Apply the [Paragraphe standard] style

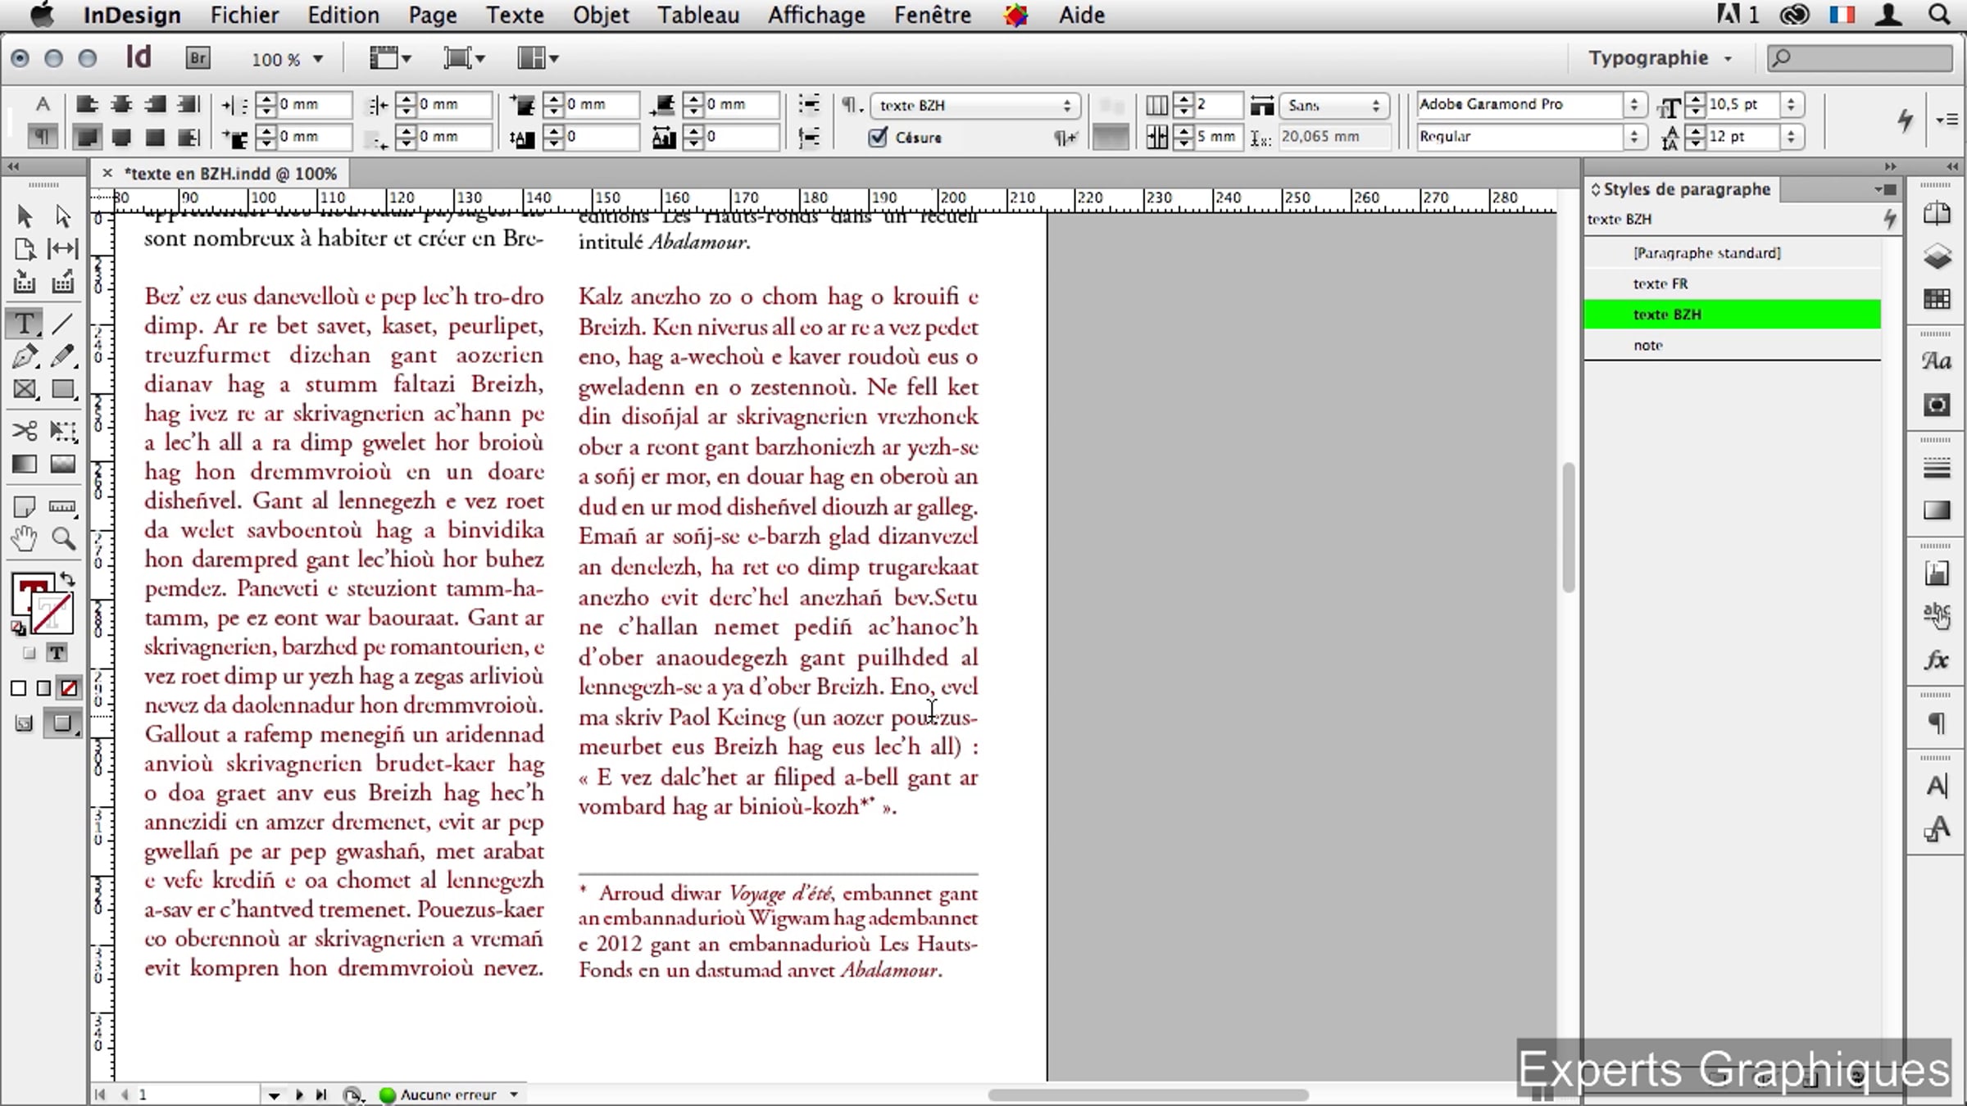coord(1732,253)
